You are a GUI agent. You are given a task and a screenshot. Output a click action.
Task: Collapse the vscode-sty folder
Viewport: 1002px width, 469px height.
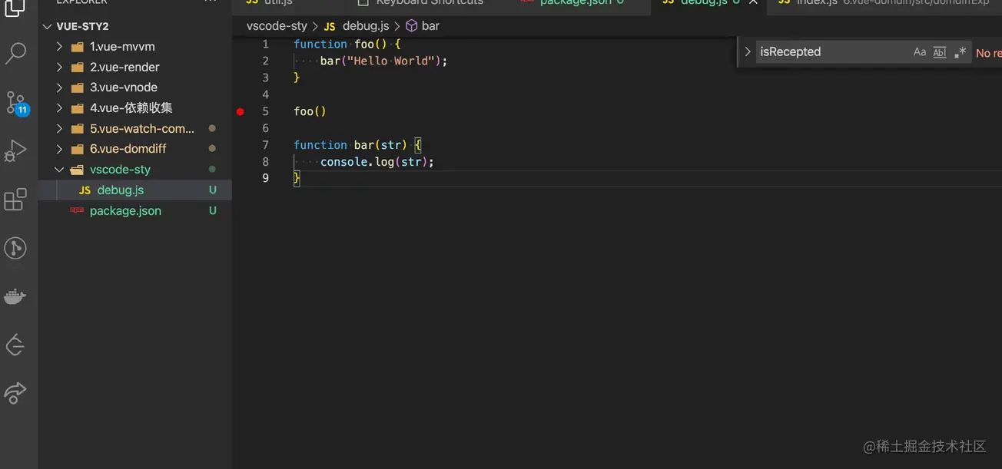tap(60, 170)
